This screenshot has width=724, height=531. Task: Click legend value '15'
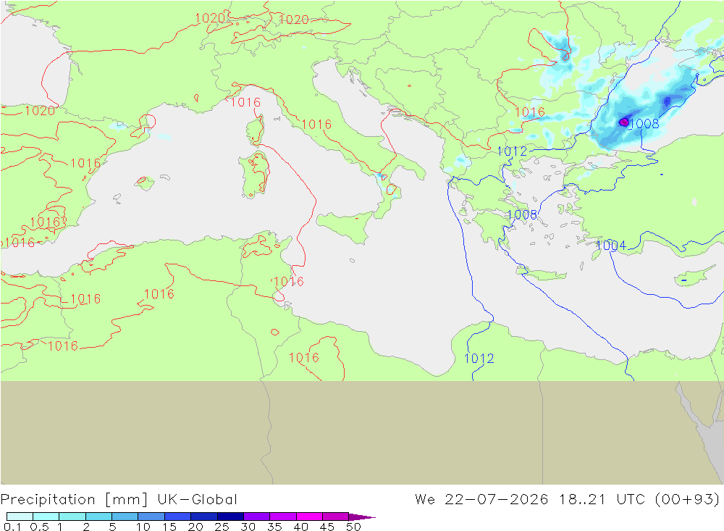[169, 527]
